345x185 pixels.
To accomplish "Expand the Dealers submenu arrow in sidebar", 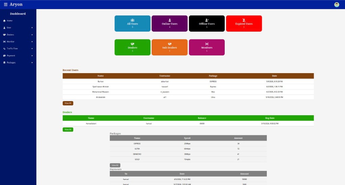I will click(x=32, y=35).
